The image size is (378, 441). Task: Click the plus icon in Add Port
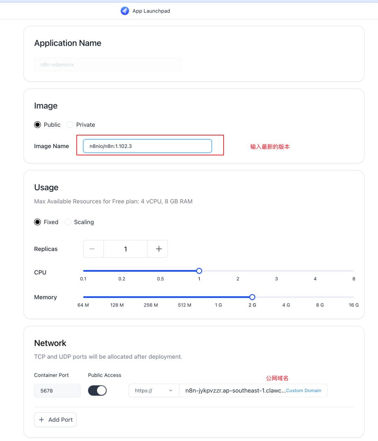click(x=42, y=420)
